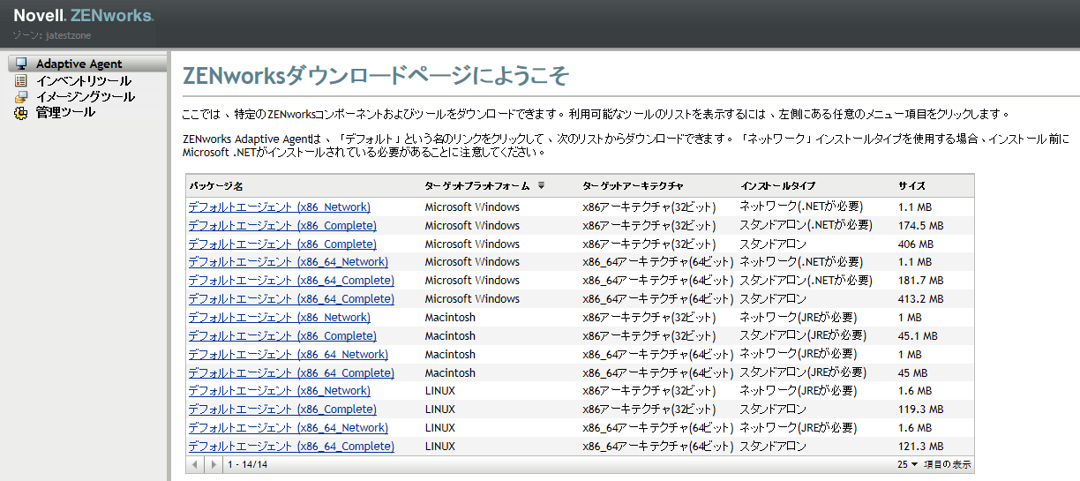
Task: Click x86_64アーキテクチャ cell in 121.3 MB row
Action: point(658,447)
